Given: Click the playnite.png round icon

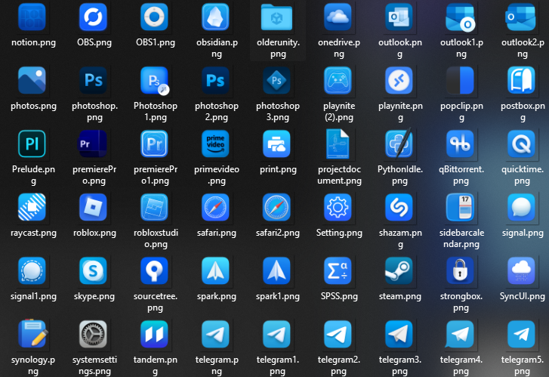Looking at the screenshot, I should click(399, 80).
